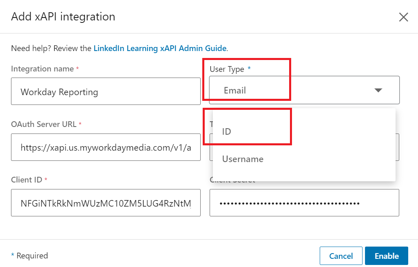Click the "* Required" footer text
418x267 pixels.
coord(29,256)
